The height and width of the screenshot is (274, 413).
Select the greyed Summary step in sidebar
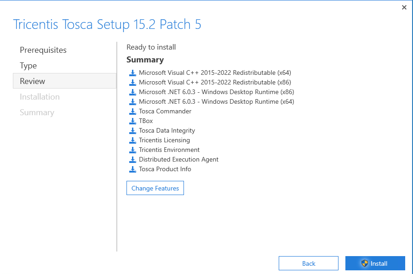point(37,112)
